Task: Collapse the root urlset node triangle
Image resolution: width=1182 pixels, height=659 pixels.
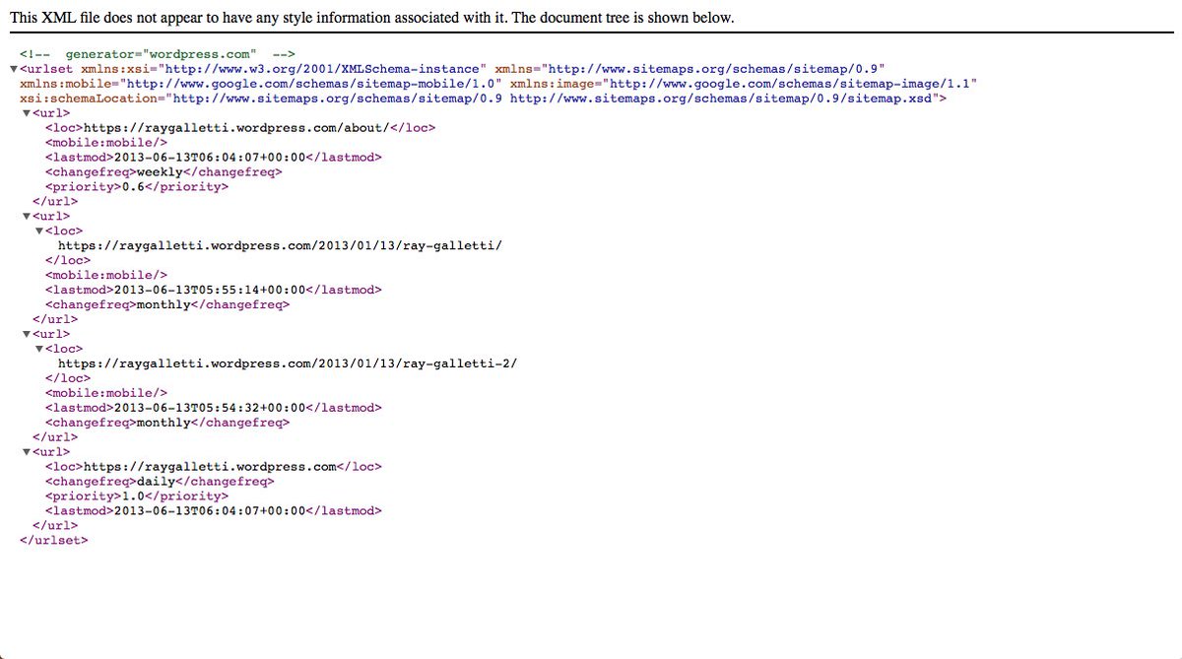Action: click(12, 69)
